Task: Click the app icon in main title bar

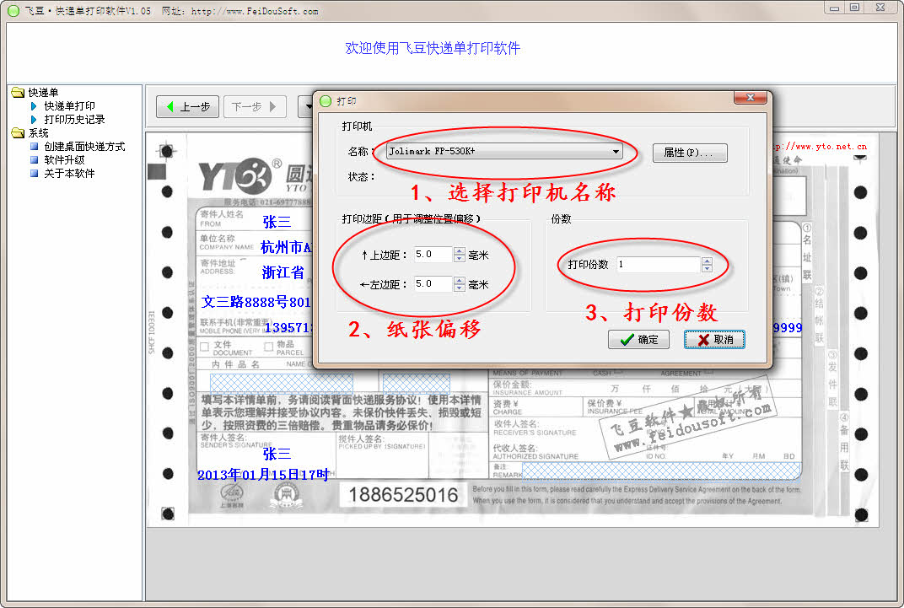Action: [13, 10]
